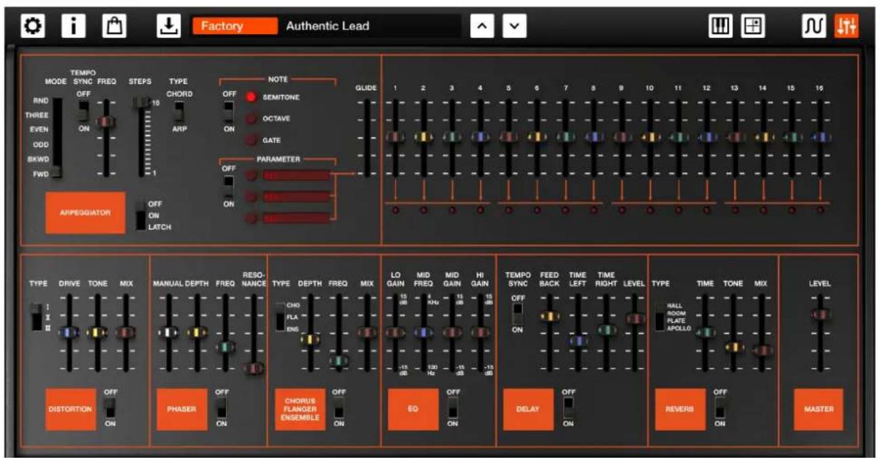Toggle the EQ on/off switch
Image resolution: width=879 pixels, height=458 pixels.
453,407
